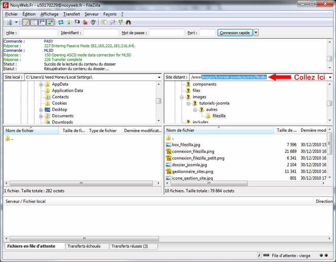Viewport: 336px width, 262px height.
Task: Disconnect from the server icon
Action: coord(85,22)
